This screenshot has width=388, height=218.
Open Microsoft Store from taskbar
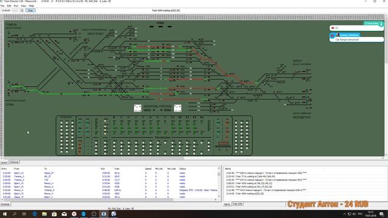(x=54, y=214)
